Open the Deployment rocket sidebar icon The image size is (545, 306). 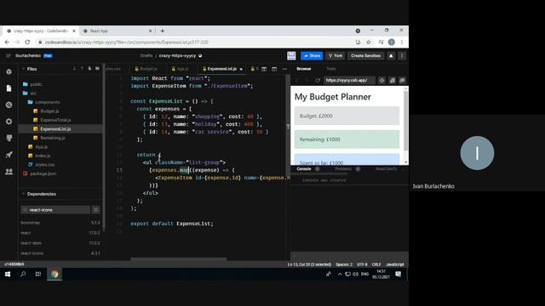point(9,155)
